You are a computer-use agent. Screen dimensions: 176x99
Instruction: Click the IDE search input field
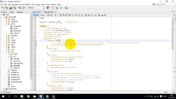(x=165, y=4)
